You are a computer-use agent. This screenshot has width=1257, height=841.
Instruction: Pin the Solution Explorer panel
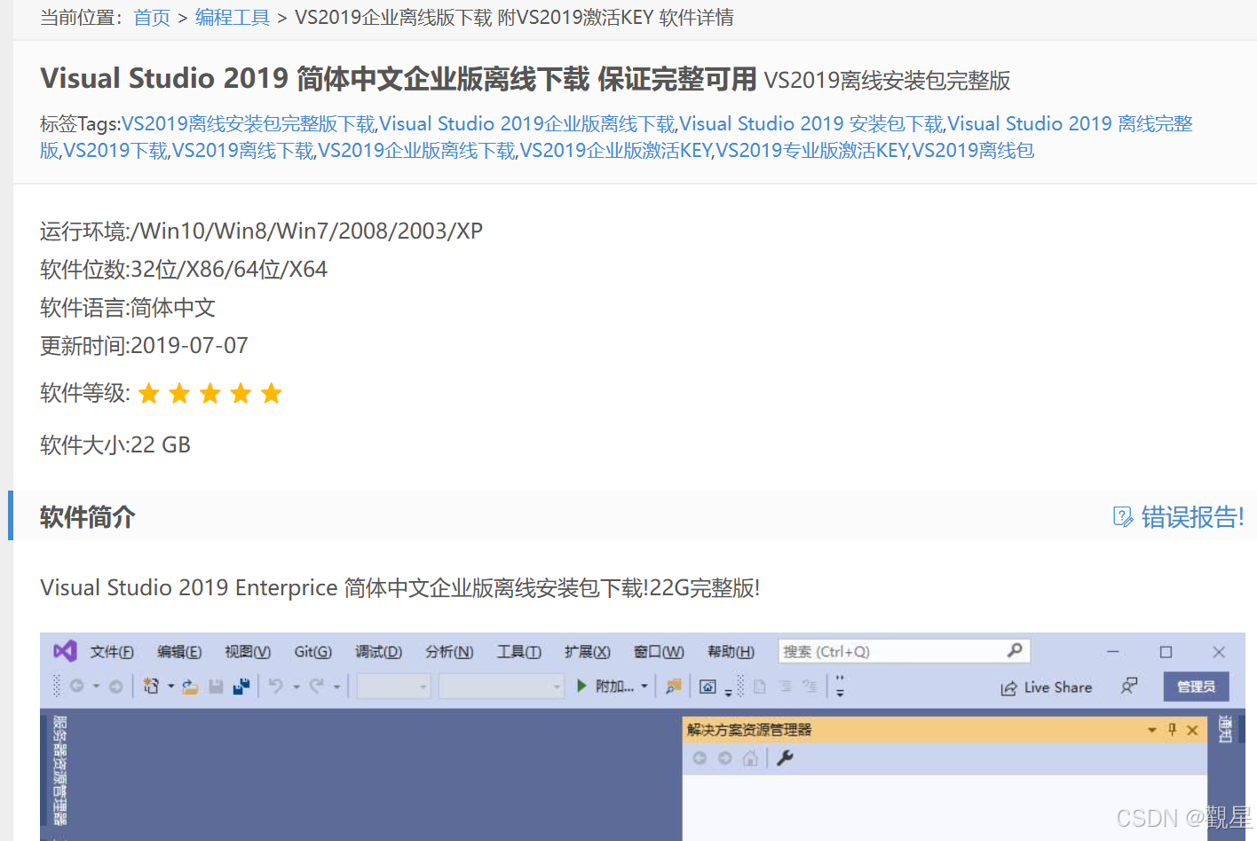click(x=1172, y=729)
